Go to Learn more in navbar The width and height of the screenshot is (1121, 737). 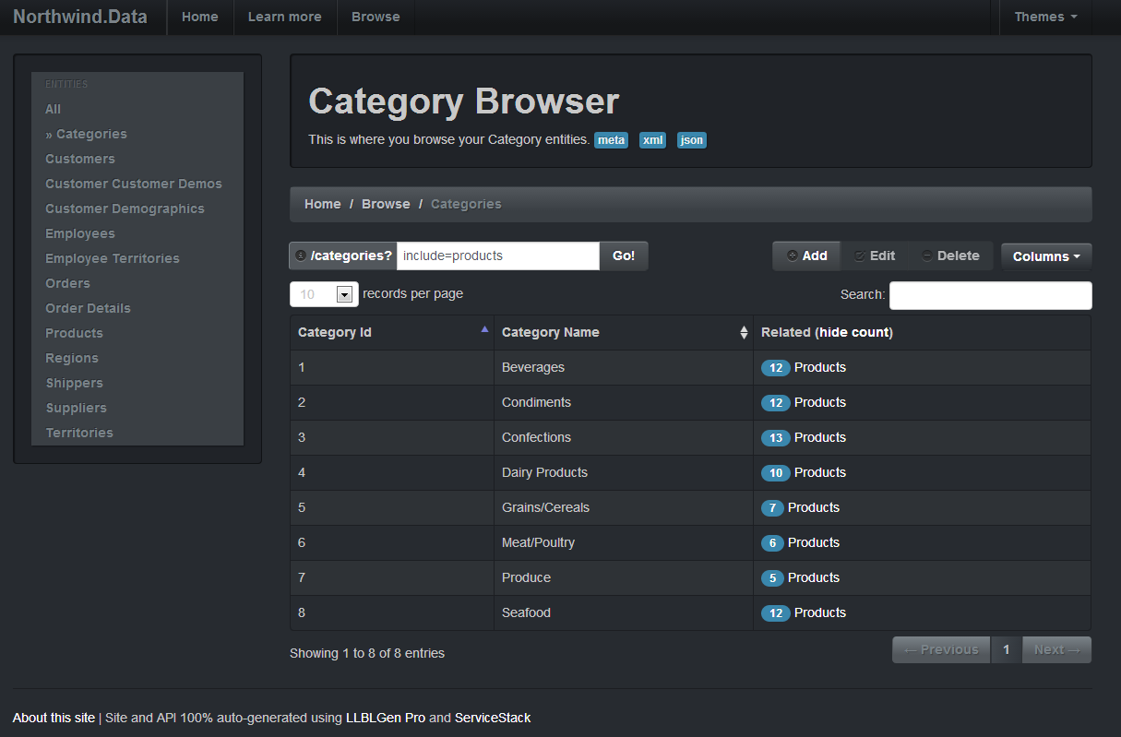(x=285, y=17)
